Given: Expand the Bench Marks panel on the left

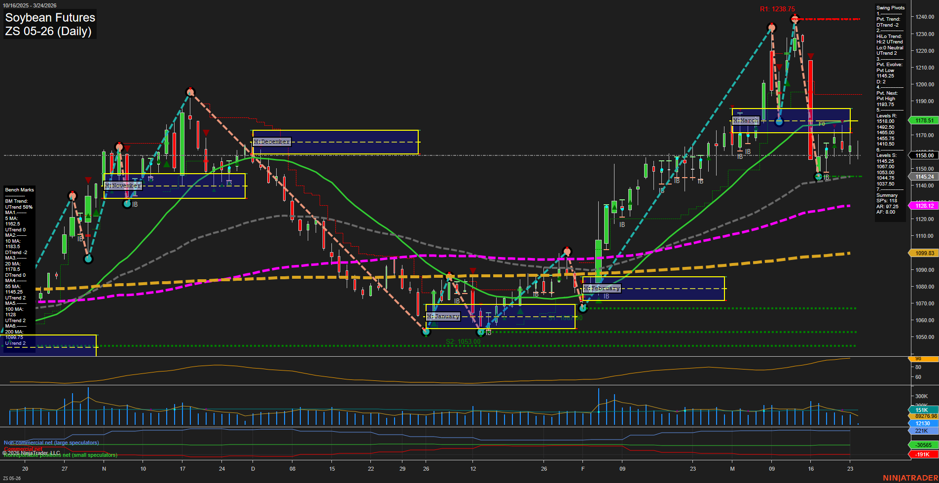Looking at the screenshot, I should click(x=19, y=189).
